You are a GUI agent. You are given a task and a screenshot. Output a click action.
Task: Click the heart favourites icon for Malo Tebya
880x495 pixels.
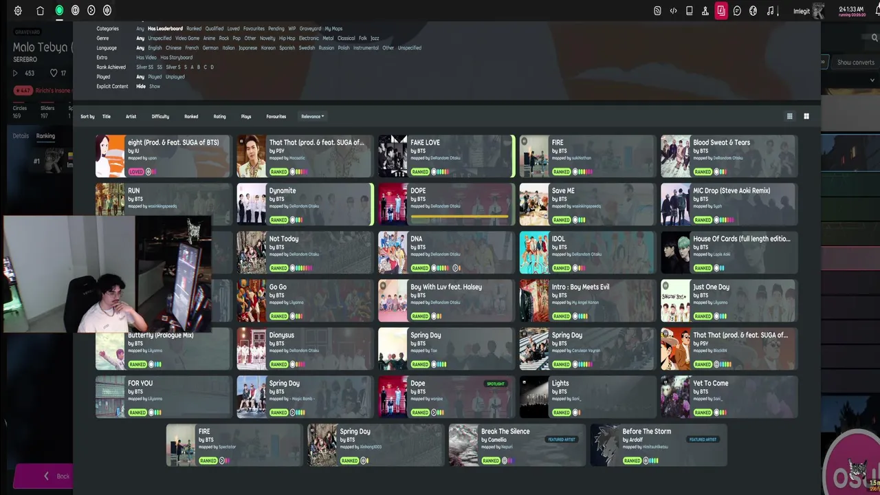click(54, 73)
